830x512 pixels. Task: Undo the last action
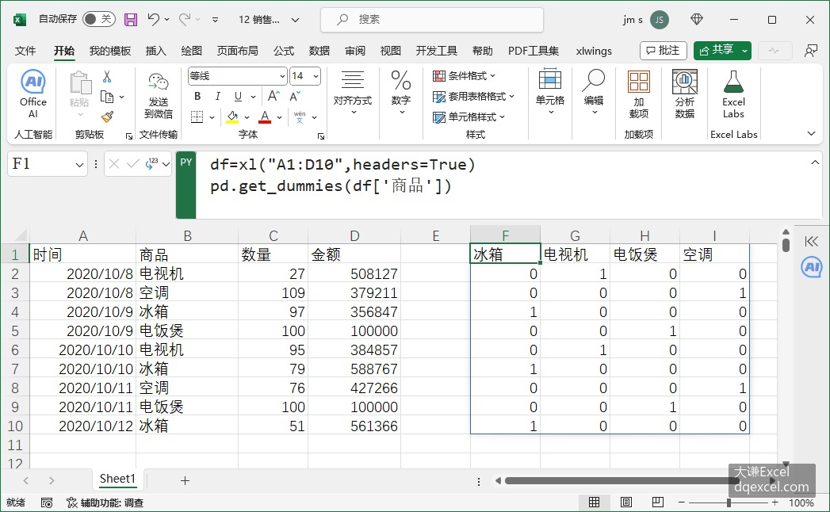click(x=153, y=20)
